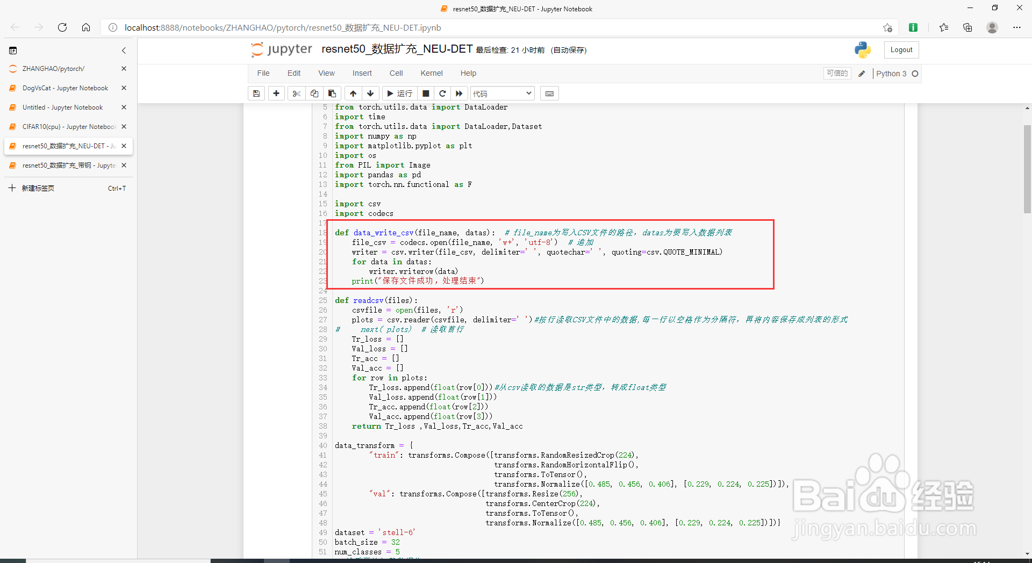
Task: Rename notebook title resnet50_数据扩充_NEU-DET
Action: 397,49
